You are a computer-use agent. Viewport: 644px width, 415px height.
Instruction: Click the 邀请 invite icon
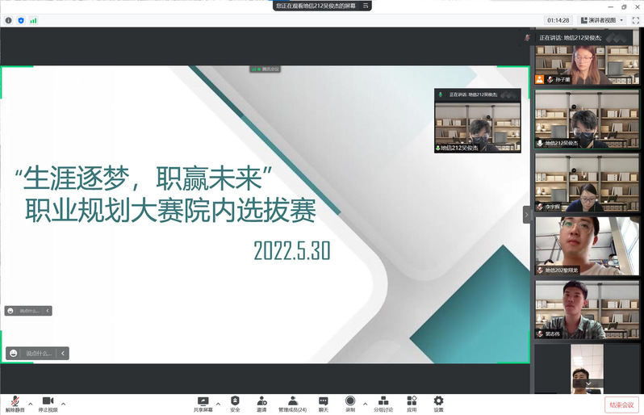click(x=261, y=404)
